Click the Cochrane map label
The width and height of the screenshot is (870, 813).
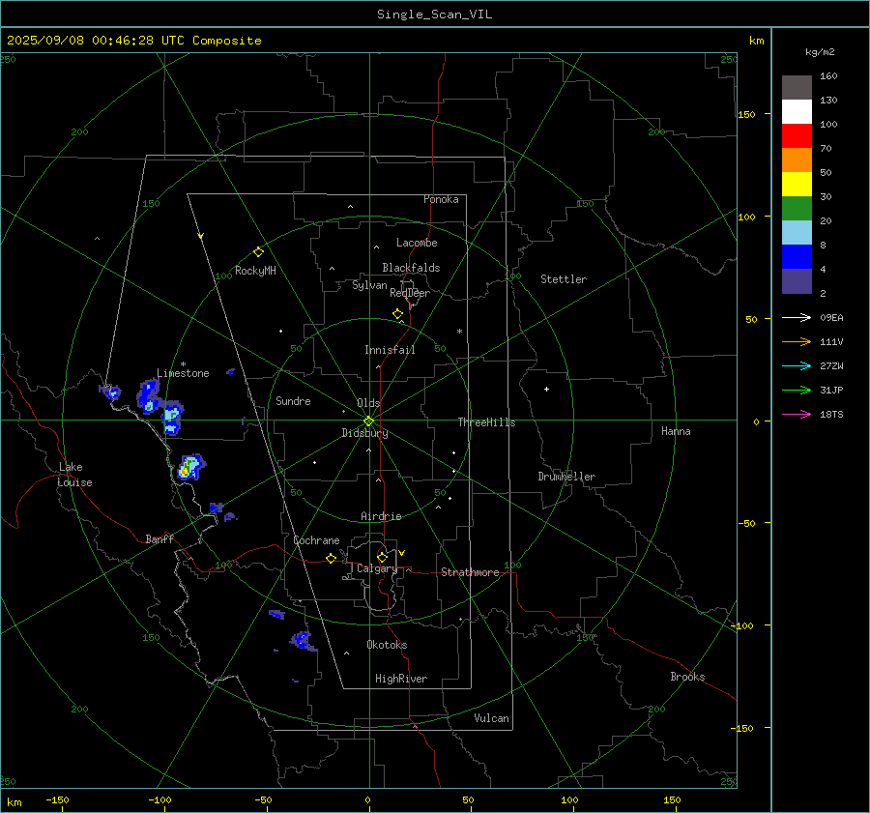(x=316, y=540)
